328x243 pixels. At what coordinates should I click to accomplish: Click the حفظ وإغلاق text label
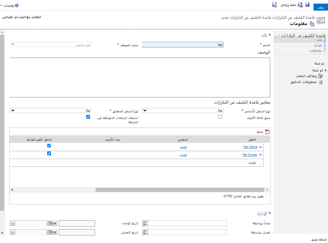click(x=288, y=5)
